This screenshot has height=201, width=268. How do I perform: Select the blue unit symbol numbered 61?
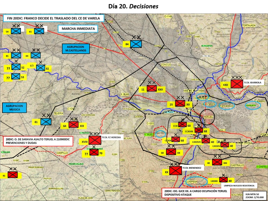click(x=39, y=31)
